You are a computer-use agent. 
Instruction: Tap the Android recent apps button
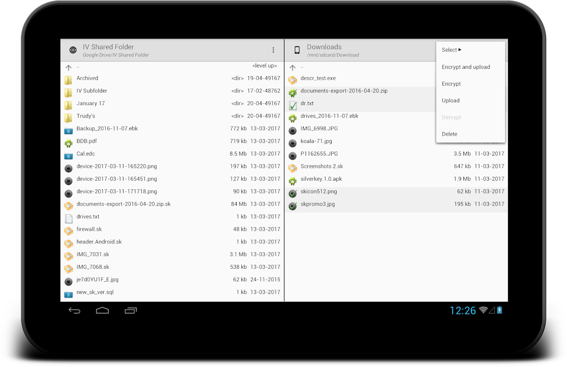point(131,311)
